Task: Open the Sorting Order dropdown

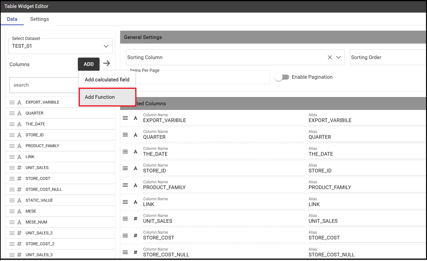Action: point(388,57)
